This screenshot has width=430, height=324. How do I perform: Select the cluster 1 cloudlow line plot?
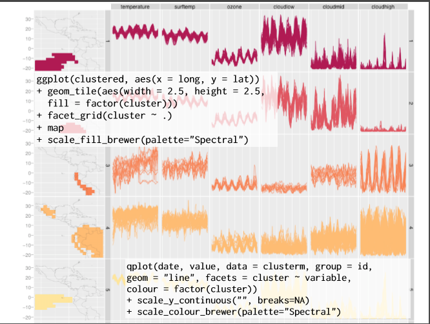pyautogui.click(x=284, y=35)
